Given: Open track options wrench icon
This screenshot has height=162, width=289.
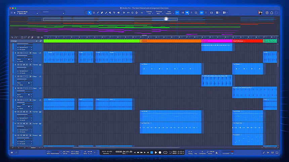Looking at the screenshot, I should (x=12, y=37).
